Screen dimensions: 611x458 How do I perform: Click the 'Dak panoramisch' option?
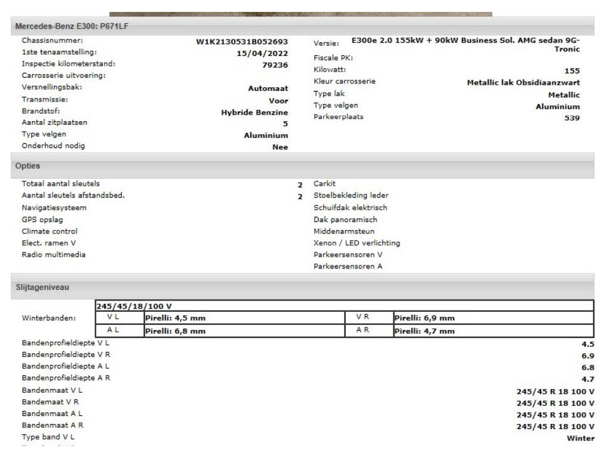pos(345,220)
